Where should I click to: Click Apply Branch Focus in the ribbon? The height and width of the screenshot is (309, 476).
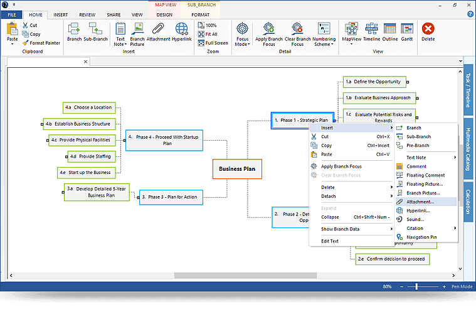(x=268, y=35)
